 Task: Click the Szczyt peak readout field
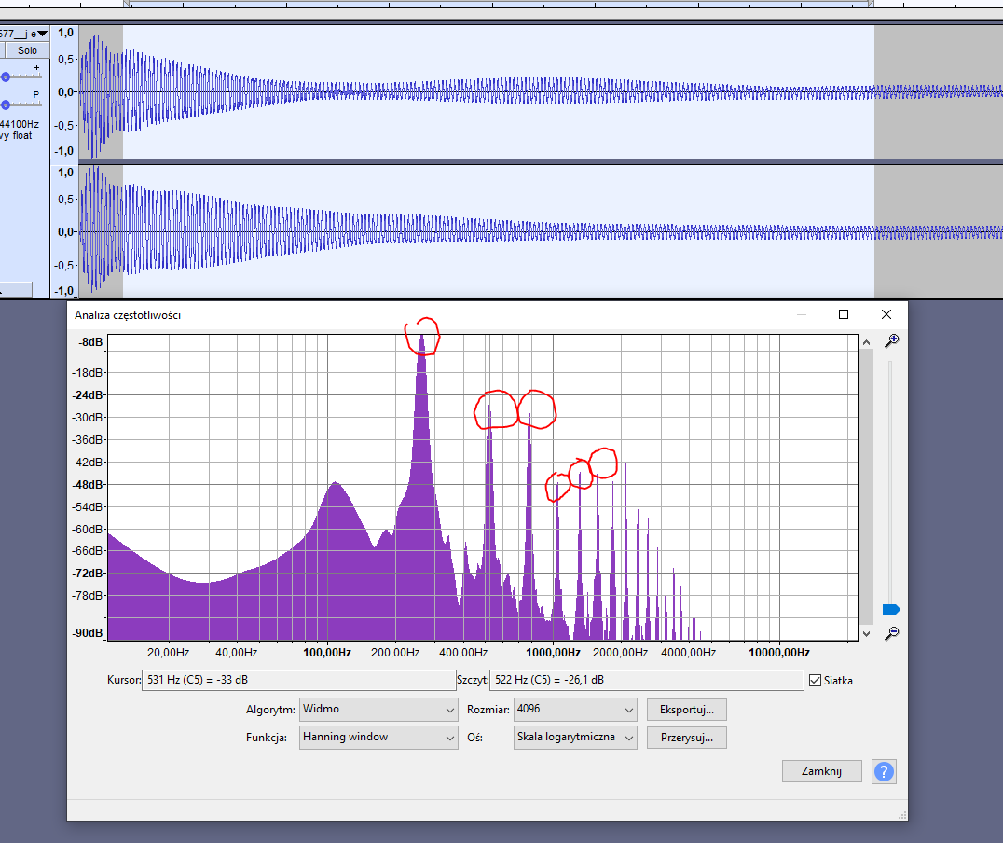tap(646, 680)
